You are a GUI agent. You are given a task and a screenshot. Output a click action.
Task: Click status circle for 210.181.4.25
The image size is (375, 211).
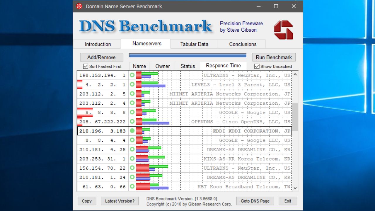click(132, 149)
